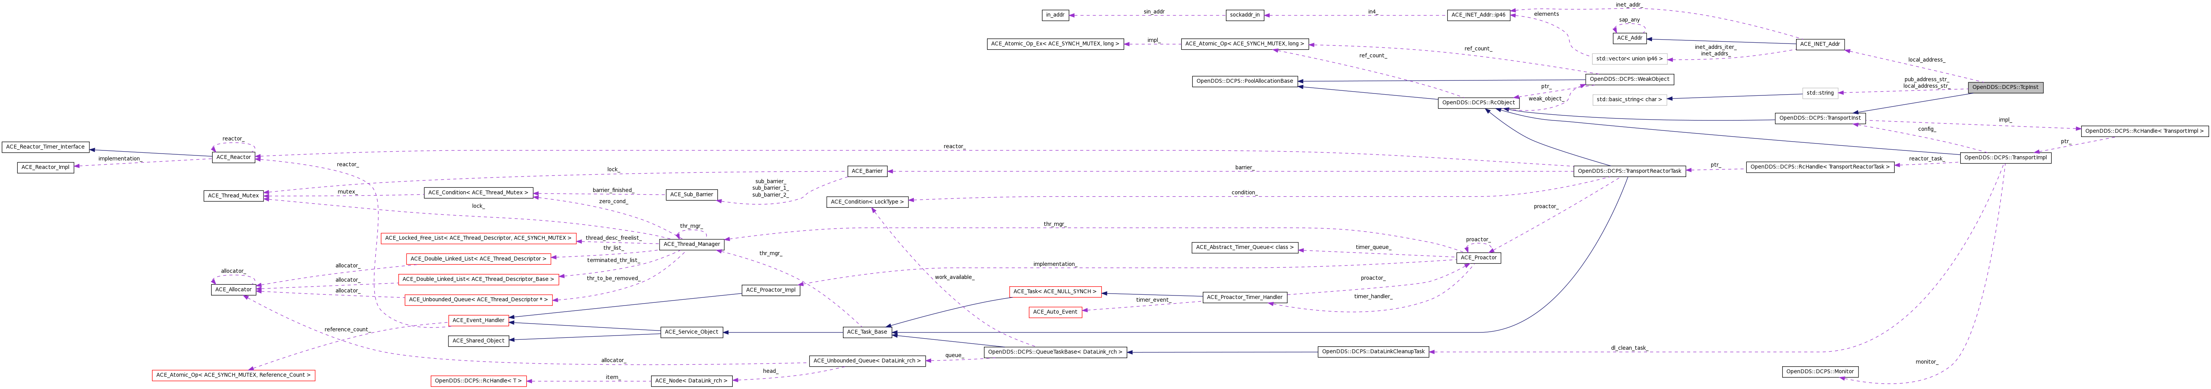Image resolution: width=2211 pixels, height=389 pixels.
Task: Open the OpenDDS::DCPS::TransportInst node
Action: pos(1820,118)
